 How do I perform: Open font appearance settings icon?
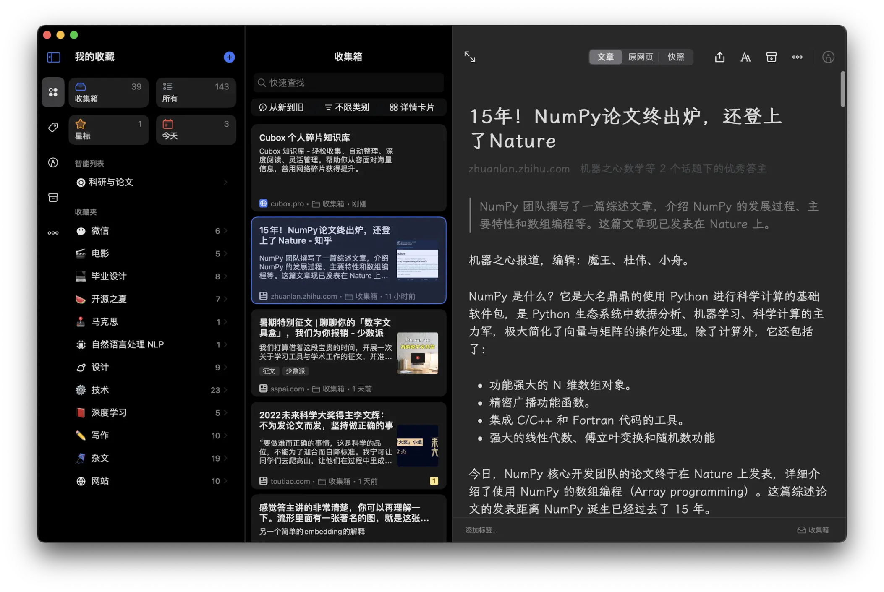click(745, 57)
